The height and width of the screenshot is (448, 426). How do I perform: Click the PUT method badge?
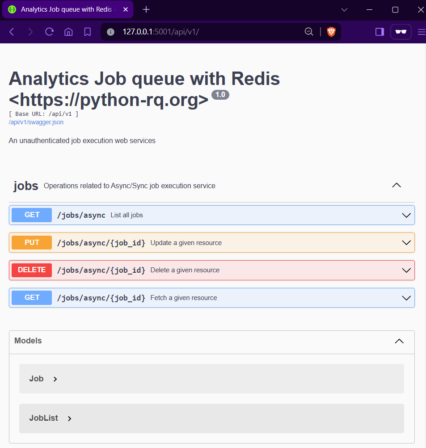[x=32, y=243]
